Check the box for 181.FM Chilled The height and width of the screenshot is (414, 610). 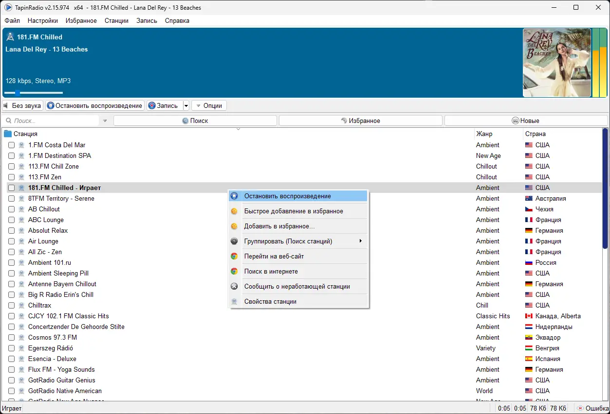11,188
